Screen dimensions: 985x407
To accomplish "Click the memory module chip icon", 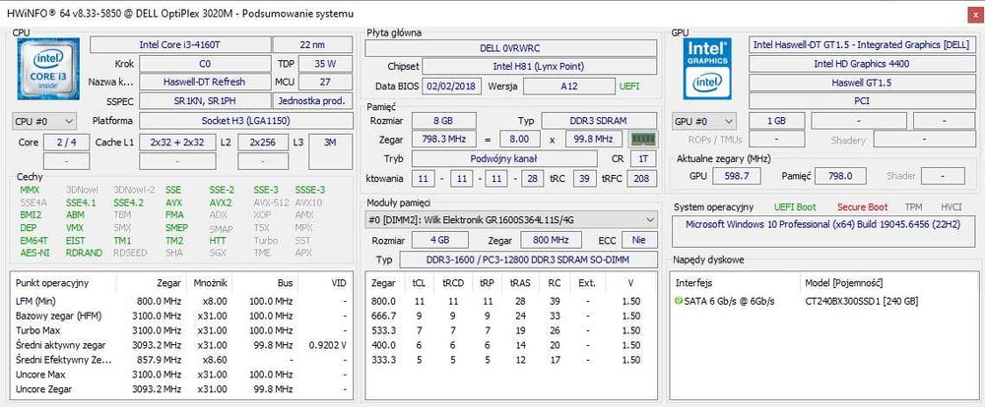I will tap(642, 139).
